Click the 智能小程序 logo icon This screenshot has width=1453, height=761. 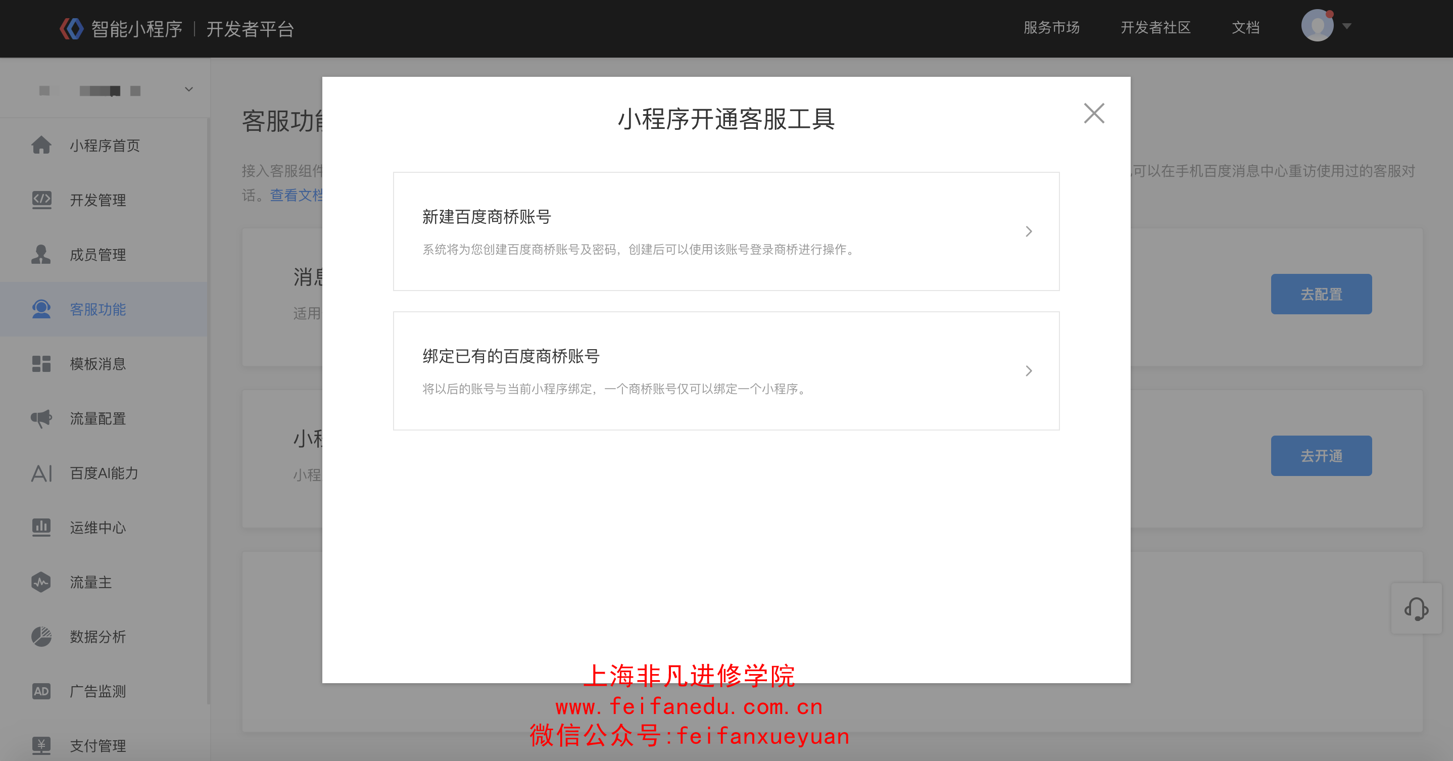[72, 28]
